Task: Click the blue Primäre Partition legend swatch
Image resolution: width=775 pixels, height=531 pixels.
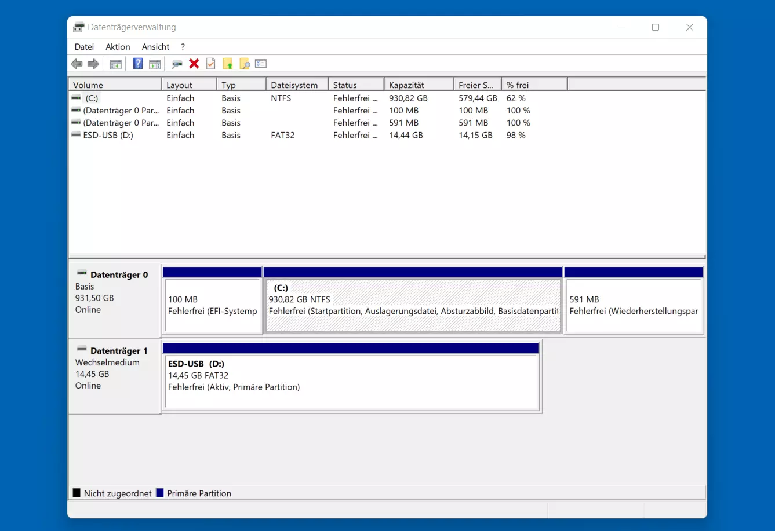Action: click(160, 493)
